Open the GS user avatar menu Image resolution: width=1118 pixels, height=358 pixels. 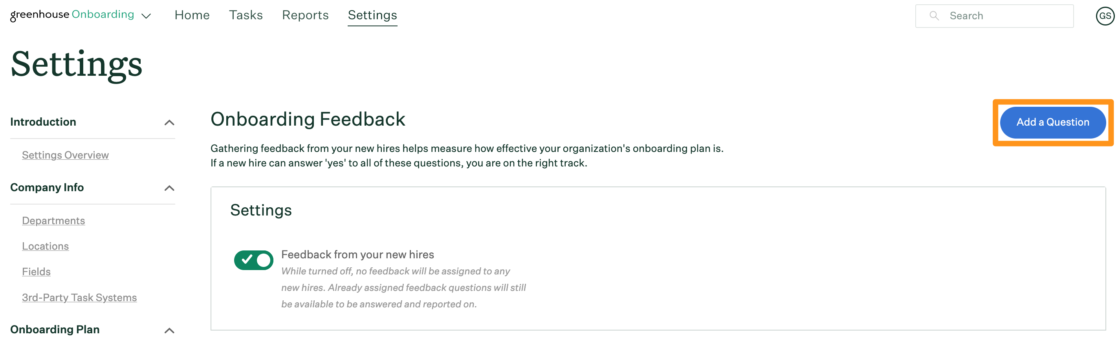tap(1105, 16)
